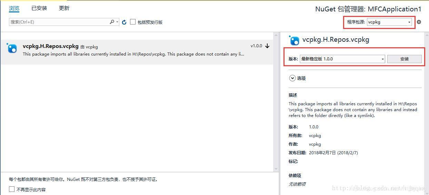This screenshot has height=195, width=429.
Task: Click vcpkg package icon in results list
Action: tap(12, 48)
